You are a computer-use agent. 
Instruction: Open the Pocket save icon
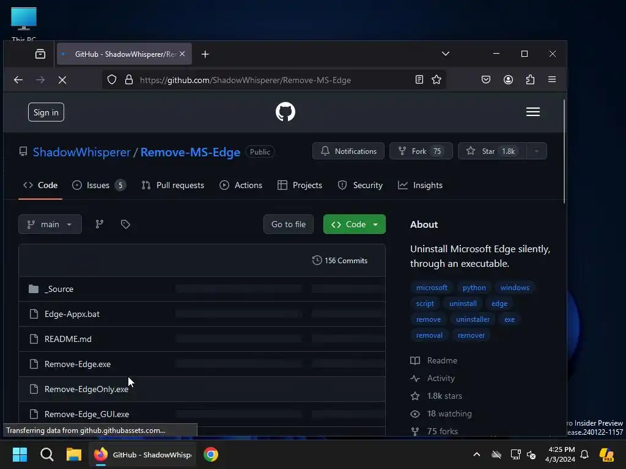(x=486, y=79)
